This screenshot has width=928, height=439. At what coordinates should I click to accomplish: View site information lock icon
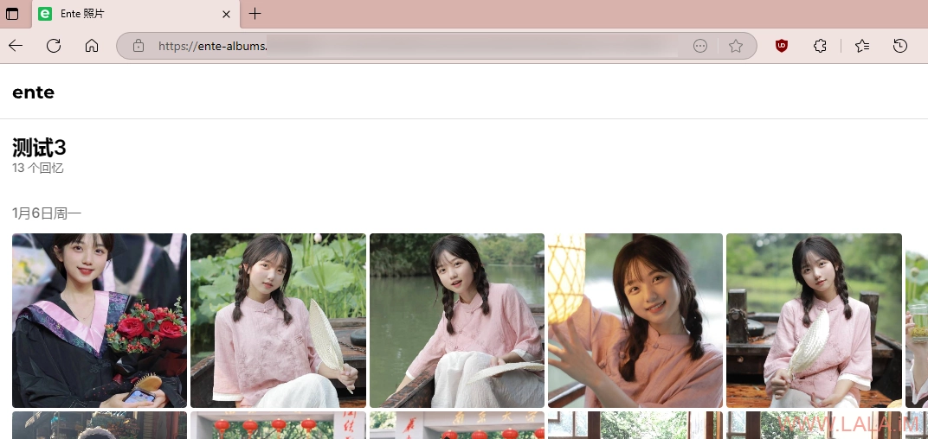click(138, 46)
